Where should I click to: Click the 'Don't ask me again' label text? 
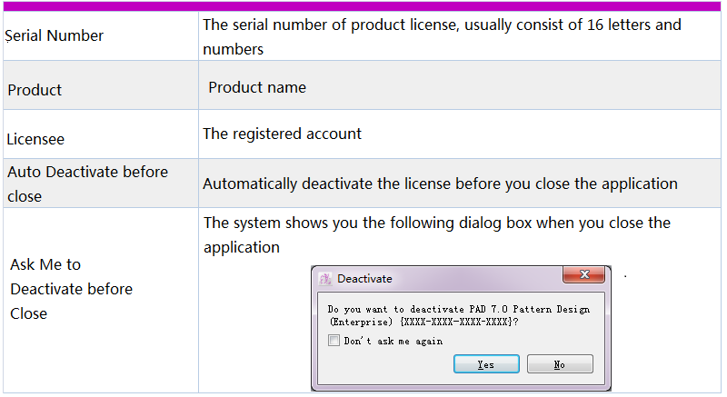(x=393, y=341)
